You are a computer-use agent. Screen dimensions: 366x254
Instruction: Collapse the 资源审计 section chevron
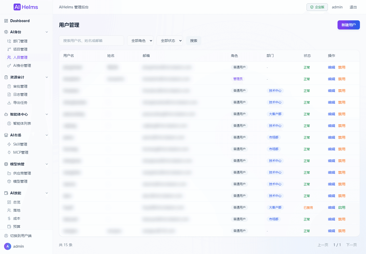click(x=47, y=77)
